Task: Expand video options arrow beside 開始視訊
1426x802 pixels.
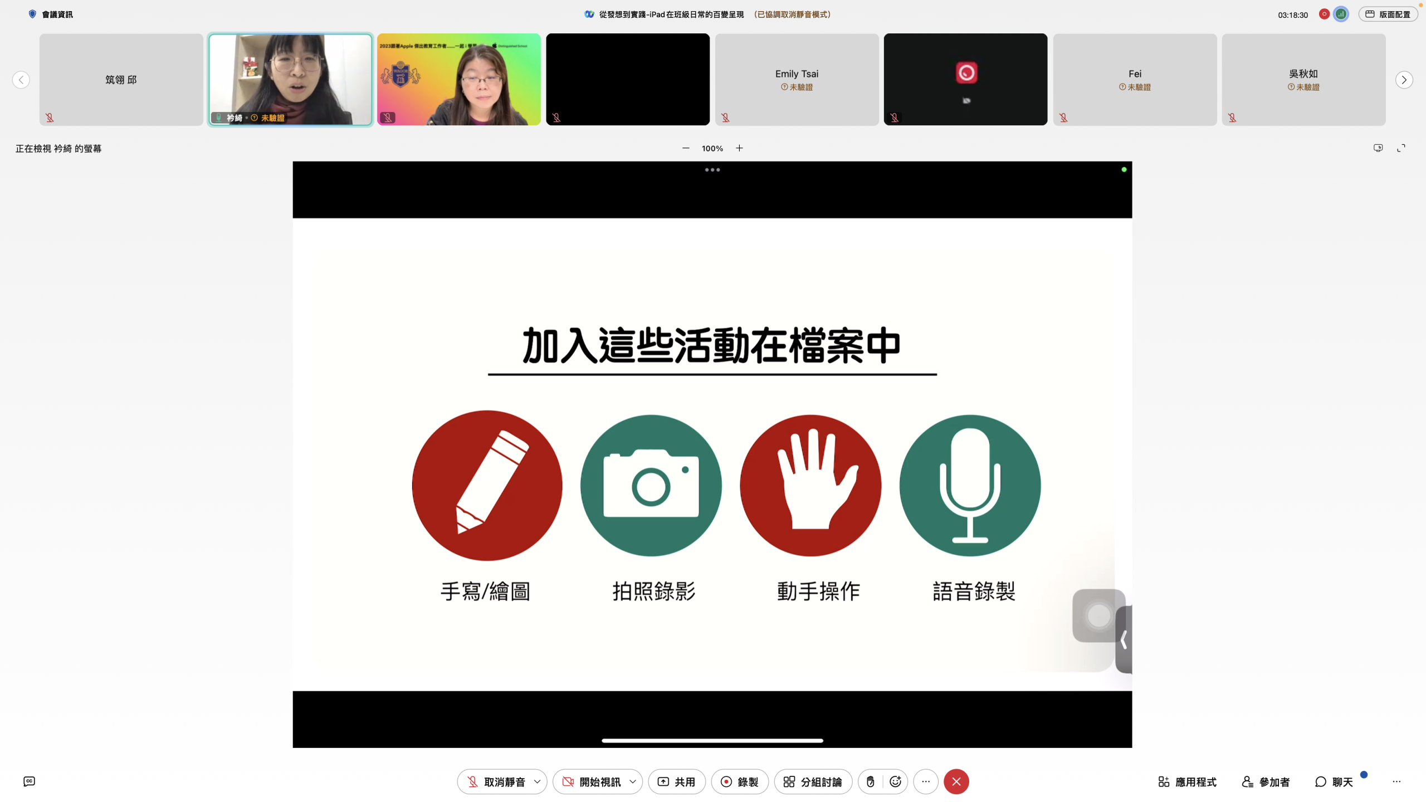Action: coord(633,782)
